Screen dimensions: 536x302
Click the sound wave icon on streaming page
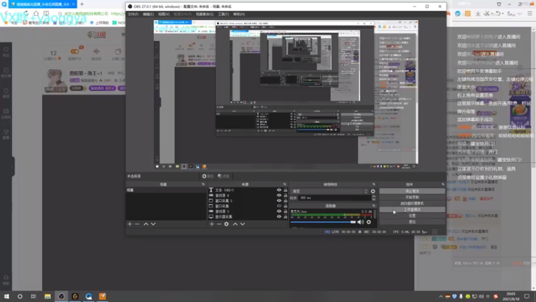pyautogui.click(x=96, y=52)
